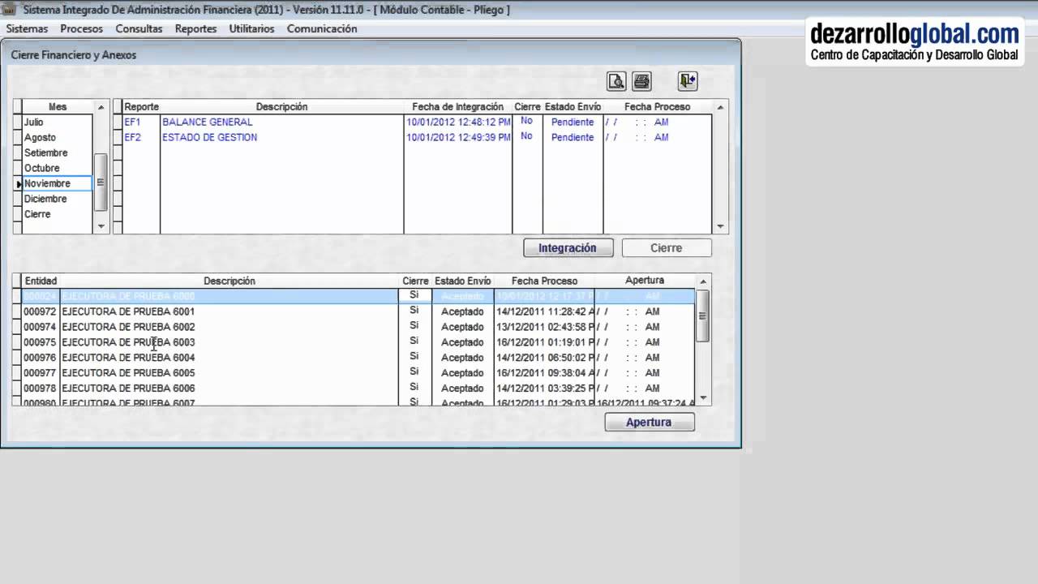The width and height of the screenshot is (1038, 584).
Task: Click the reports grid scroll-down arrow
Action: point(720,227)
